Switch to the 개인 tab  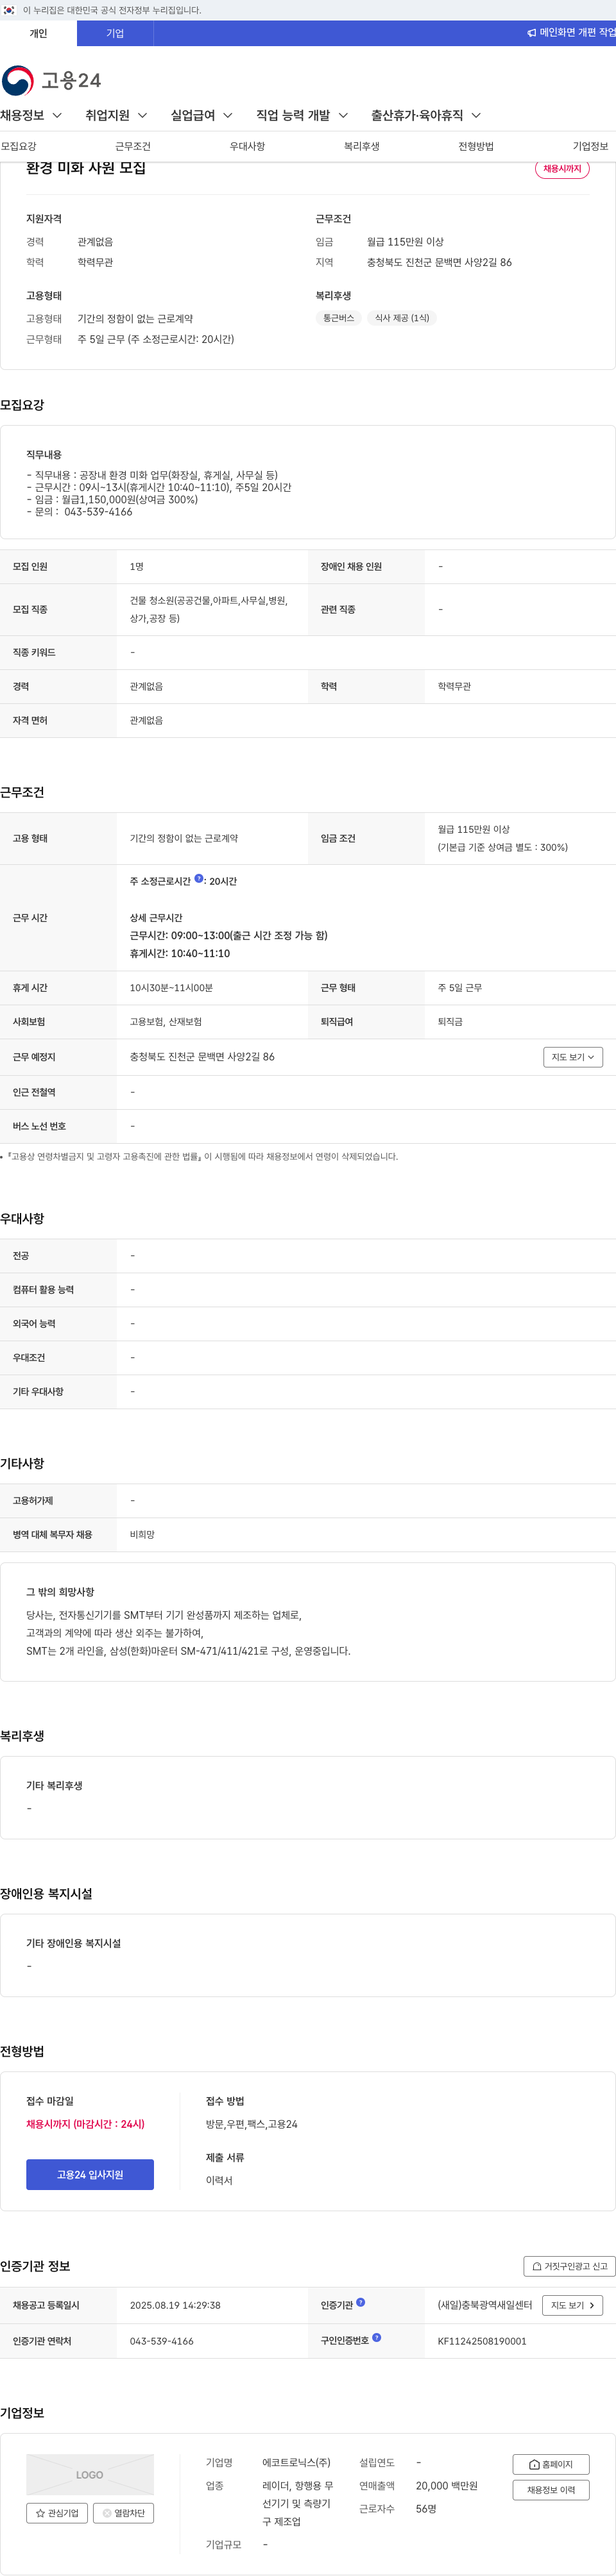(x=38, y=33)
